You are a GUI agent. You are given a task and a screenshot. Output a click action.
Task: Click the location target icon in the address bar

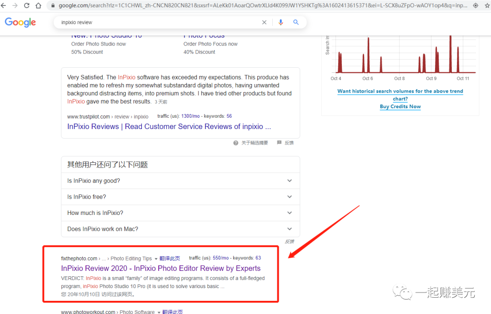(476, 5)
